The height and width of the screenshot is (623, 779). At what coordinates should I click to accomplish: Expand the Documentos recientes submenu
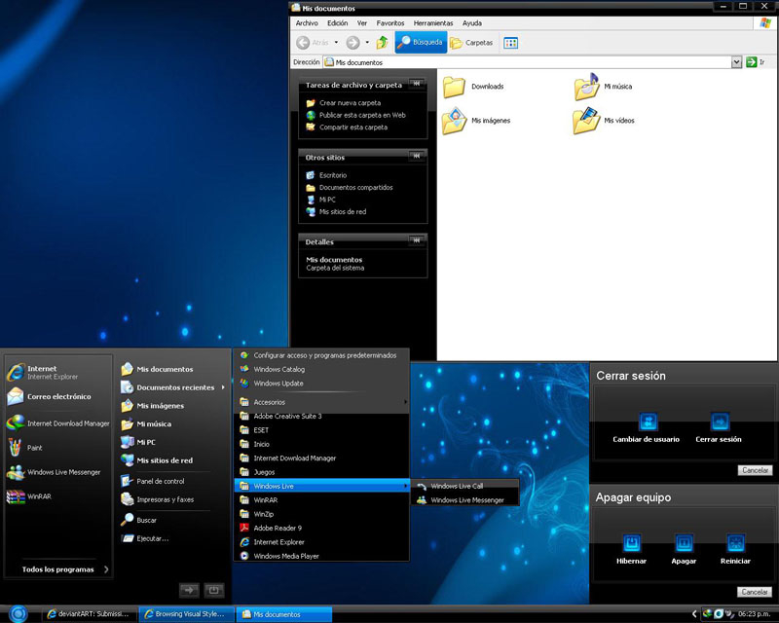coord(173,387)
